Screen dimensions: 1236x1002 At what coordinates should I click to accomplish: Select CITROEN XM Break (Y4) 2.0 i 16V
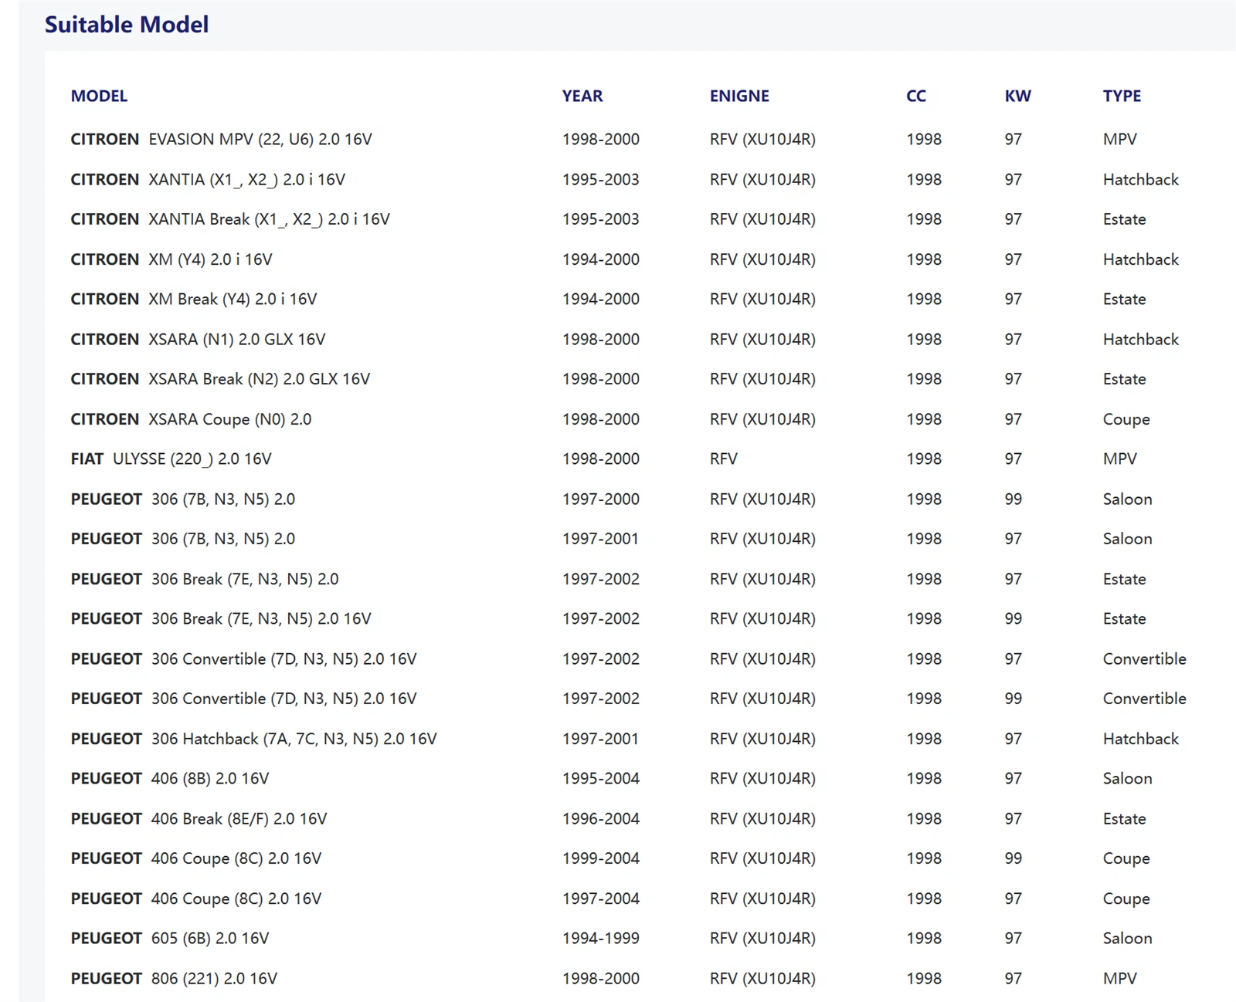click(x=194, y=300)
